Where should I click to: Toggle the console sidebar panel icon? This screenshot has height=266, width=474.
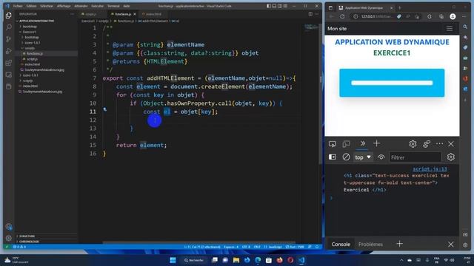click(333, 157)
